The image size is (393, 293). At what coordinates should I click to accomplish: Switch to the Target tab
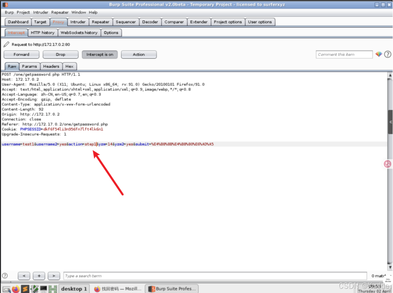point(40,22)
